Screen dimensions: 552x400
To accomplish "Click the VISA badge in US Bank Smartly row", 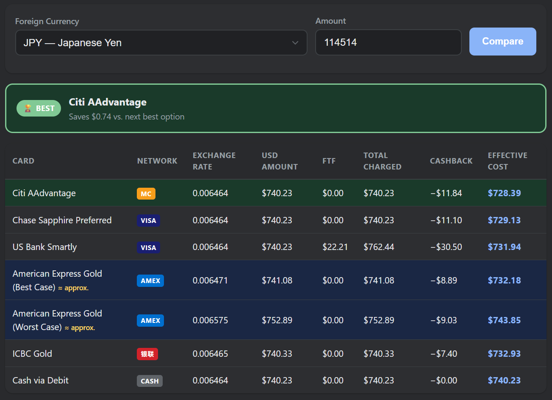I will click(x=148, y=247).
